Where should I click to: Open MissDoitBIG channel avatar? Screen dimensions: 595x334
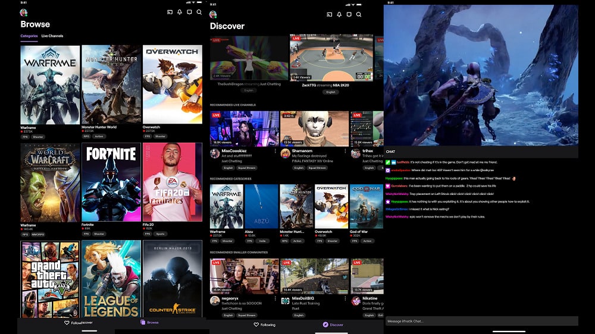pos(285,301)
